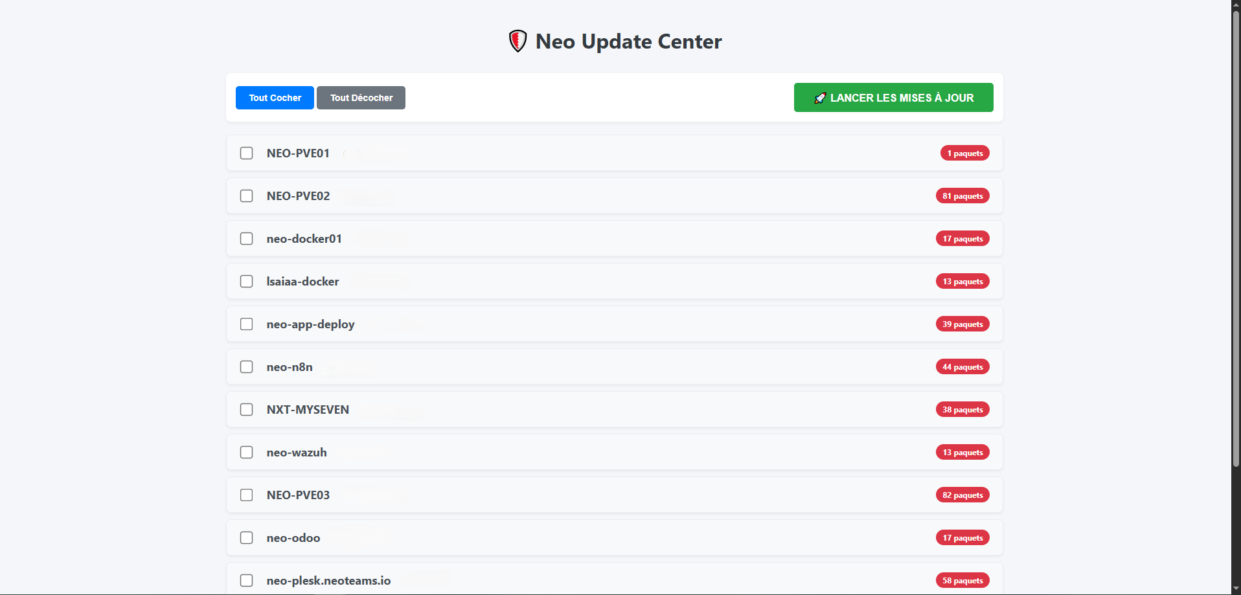Screen dimensions: 1241x595
Task: Click the 44 paquets badge for neo-n8n
Action: click(962, 367)
